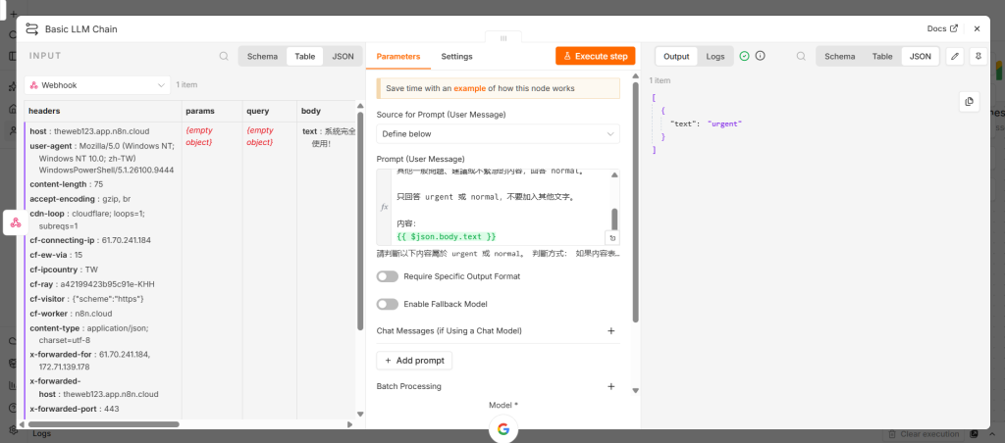
Task: Select the Logs tab
Action: pyautogui.click(x=715, y=56)
